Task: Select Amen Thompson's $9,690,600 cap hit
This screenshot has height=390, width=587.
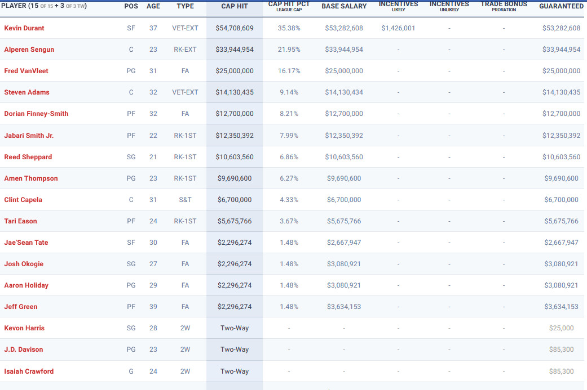Action: [235, 178]
